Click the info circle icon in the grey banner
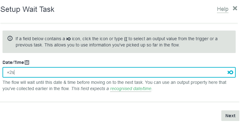241x125 pixels. (10, 38)
